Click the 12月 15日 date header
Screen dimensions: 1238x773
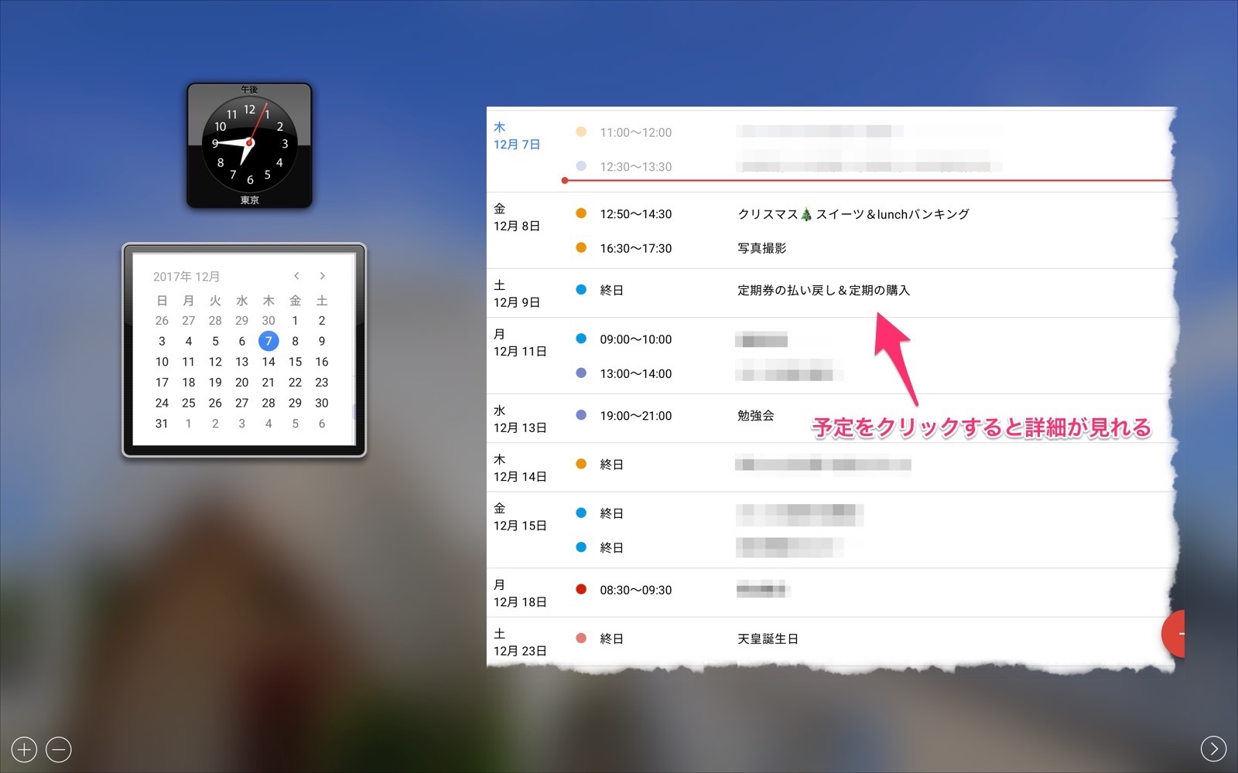click(520, 526)
